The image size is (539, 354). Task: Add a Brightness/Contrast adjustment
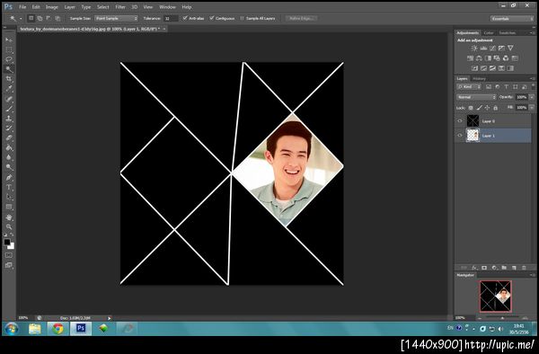coord(474,49)
